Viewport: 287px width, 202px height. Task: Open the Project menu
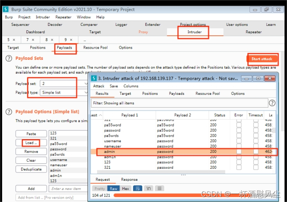point(24,17)
